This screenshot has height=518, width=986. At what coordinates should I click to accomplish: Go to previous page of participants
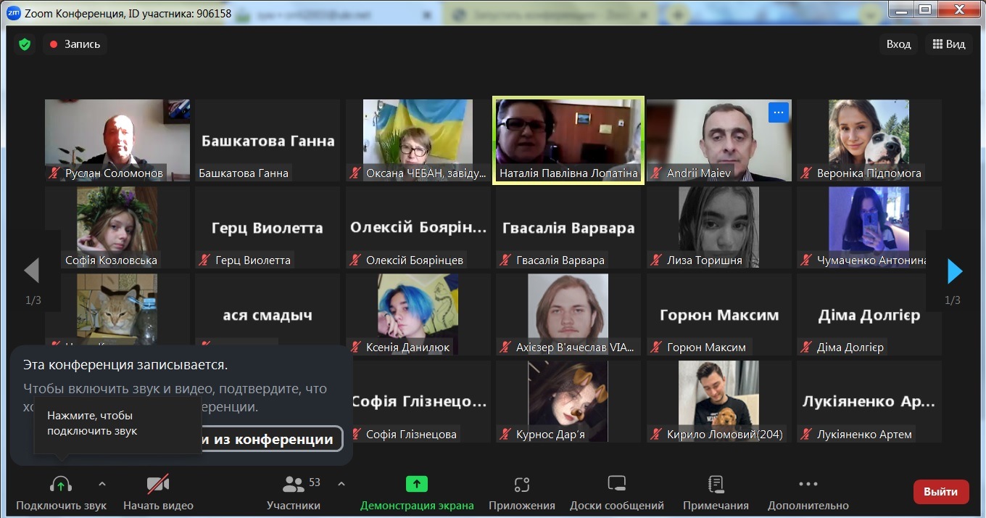[31, 271]
